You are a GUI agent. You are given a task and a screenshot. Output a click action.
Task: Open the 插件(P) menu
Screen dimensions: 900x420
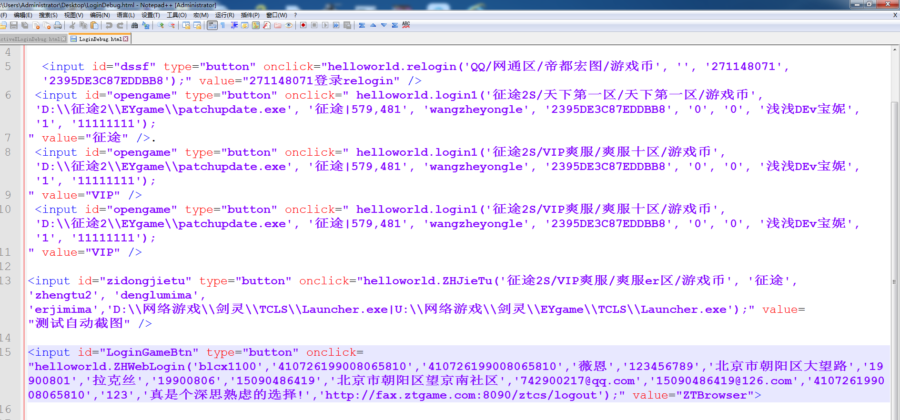point(250,15)
